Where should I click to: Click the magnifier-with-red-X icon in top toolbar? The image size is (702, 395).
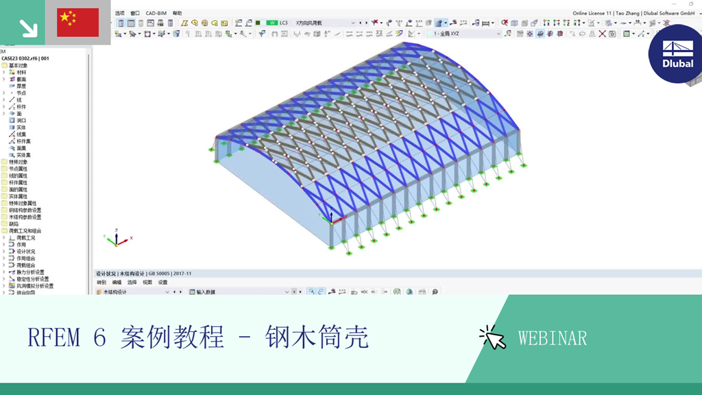505,23
